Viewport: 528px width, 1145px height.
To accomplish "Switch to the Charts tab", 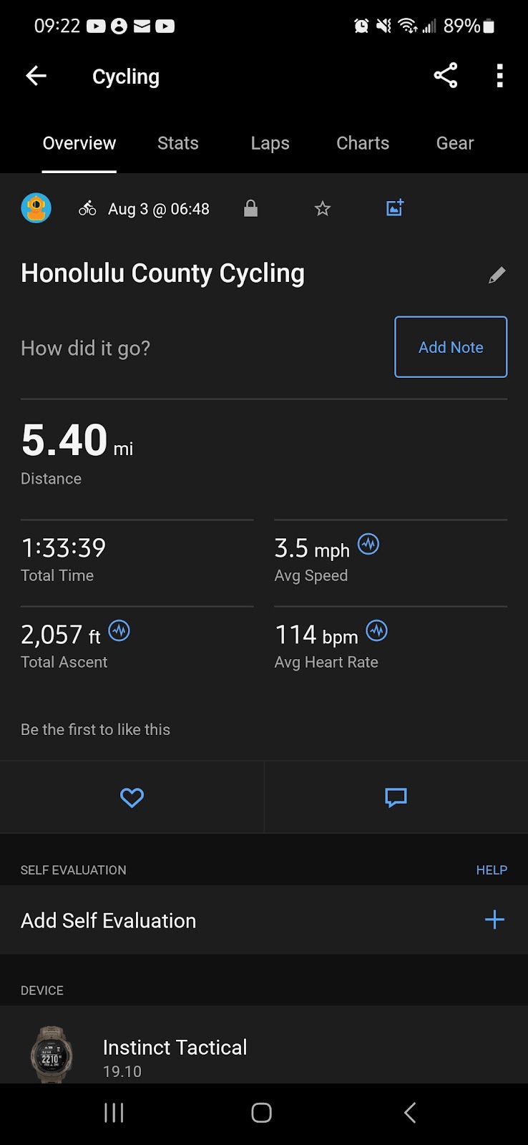I will (363, 143).
